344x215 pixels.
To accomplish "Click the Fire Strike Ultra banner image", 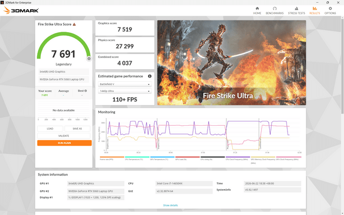I will (x=232, y=63).
